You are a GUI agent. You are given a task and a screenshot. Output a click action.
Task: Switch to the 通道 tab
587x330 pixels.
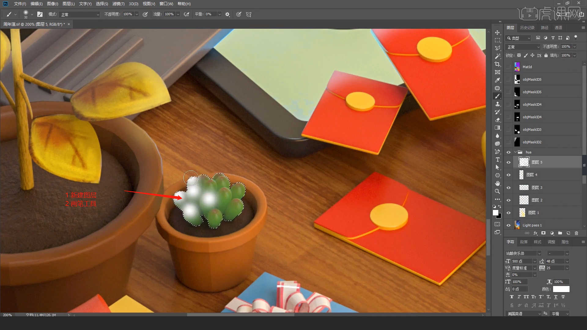coord(558,28)
